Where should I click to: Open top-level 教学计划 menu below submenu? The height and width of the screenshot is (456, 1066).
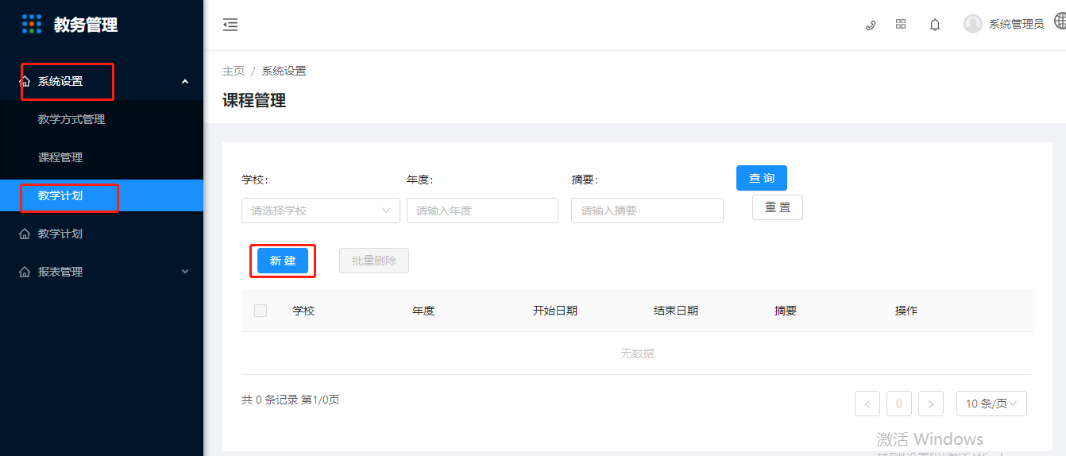(x=60, y=234)
